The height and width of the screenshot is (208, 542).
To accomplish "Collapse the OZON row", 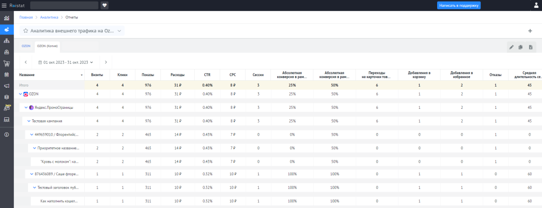I will 21,94.
